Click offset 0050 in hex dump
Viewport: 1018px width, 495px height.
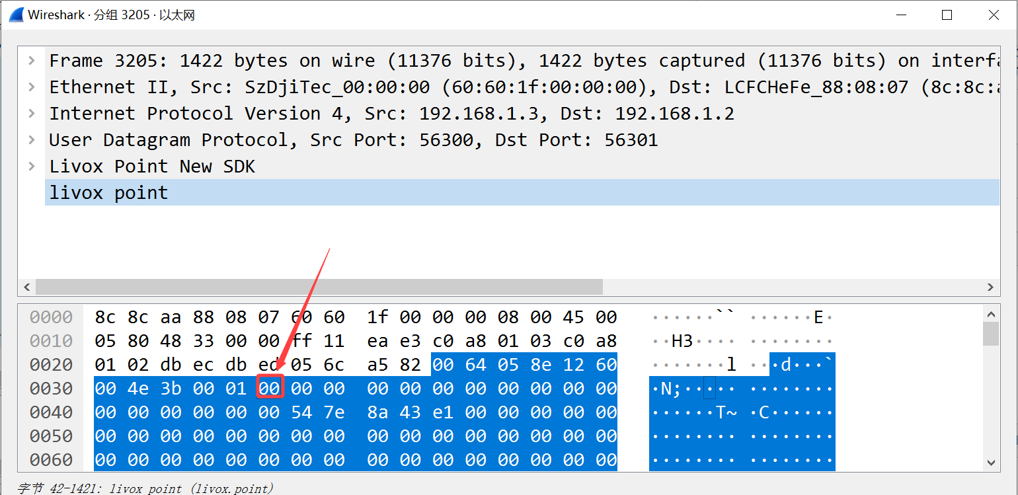point(51,436)
